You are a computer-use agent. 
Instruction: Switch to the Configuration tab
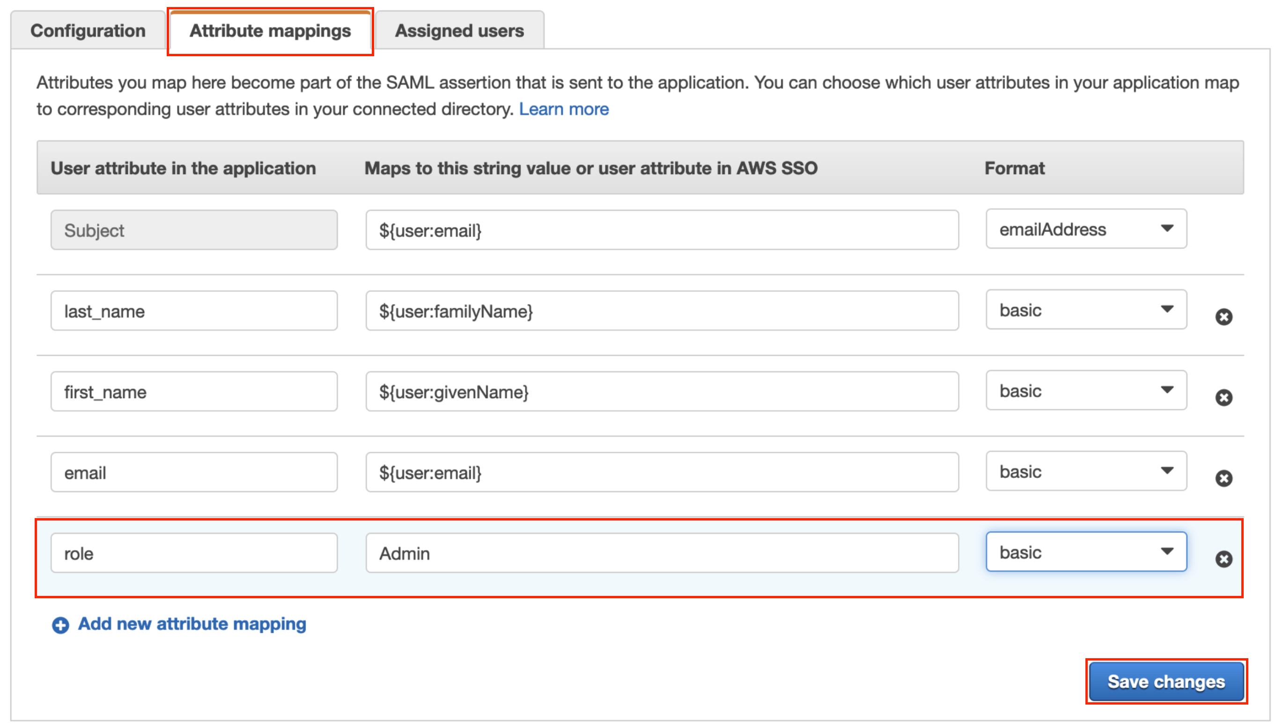[88, 31]
